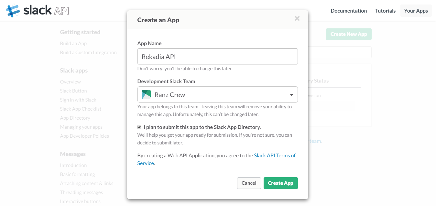Click the submit to App Directory label
436x206 pixels.
[202, 127]
